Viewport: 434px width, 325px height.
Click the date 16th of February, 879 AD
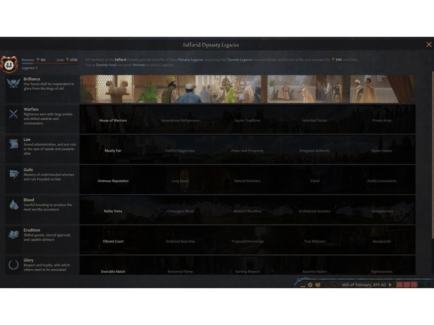364,285
